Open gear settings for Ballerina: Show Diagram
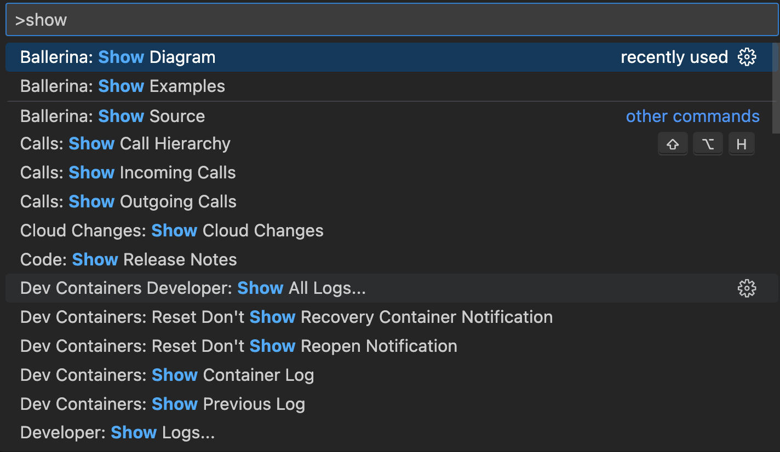 click(x=747, y=57)
